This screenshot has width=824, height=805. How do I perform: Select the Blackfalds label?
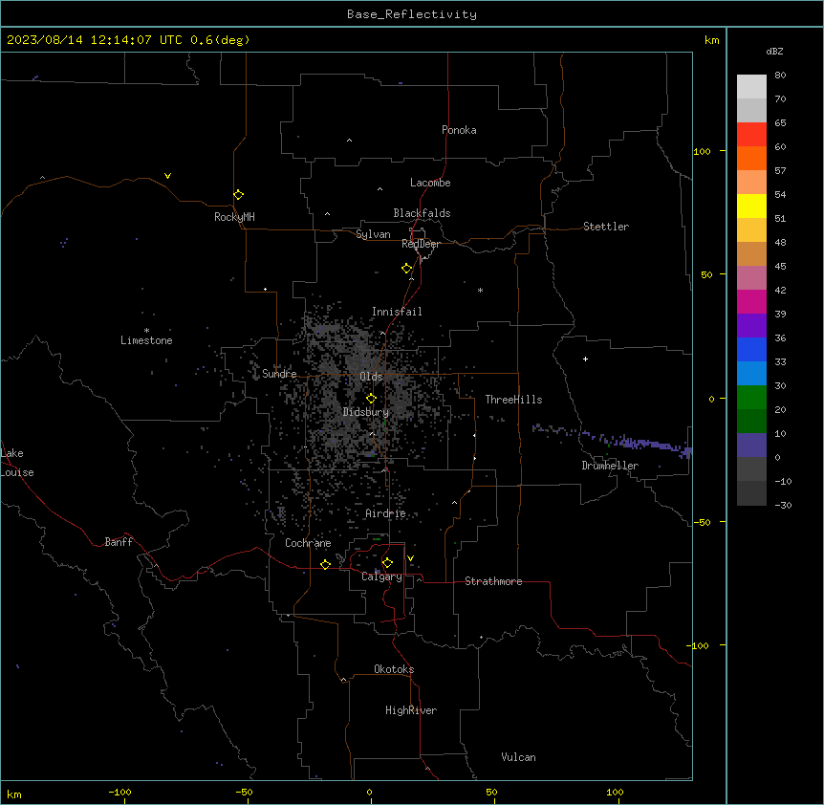(x=422, y=213)
